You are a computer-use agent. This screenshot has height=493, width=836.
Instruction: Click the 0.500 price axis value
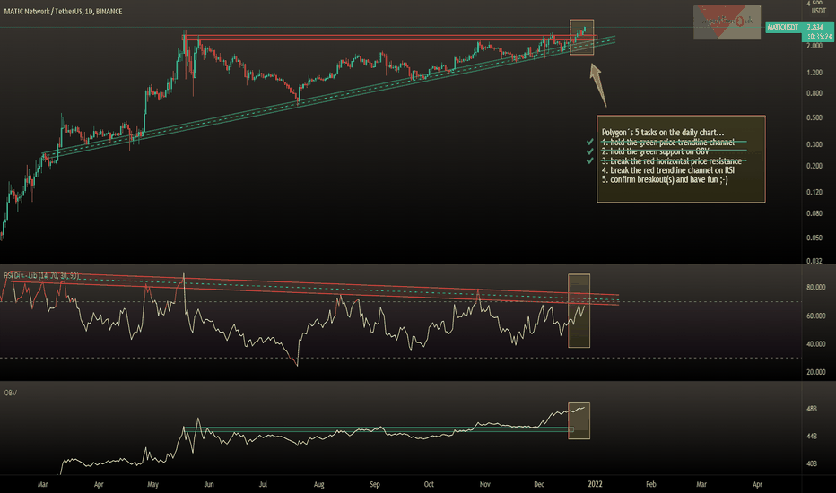pos(814,117)
